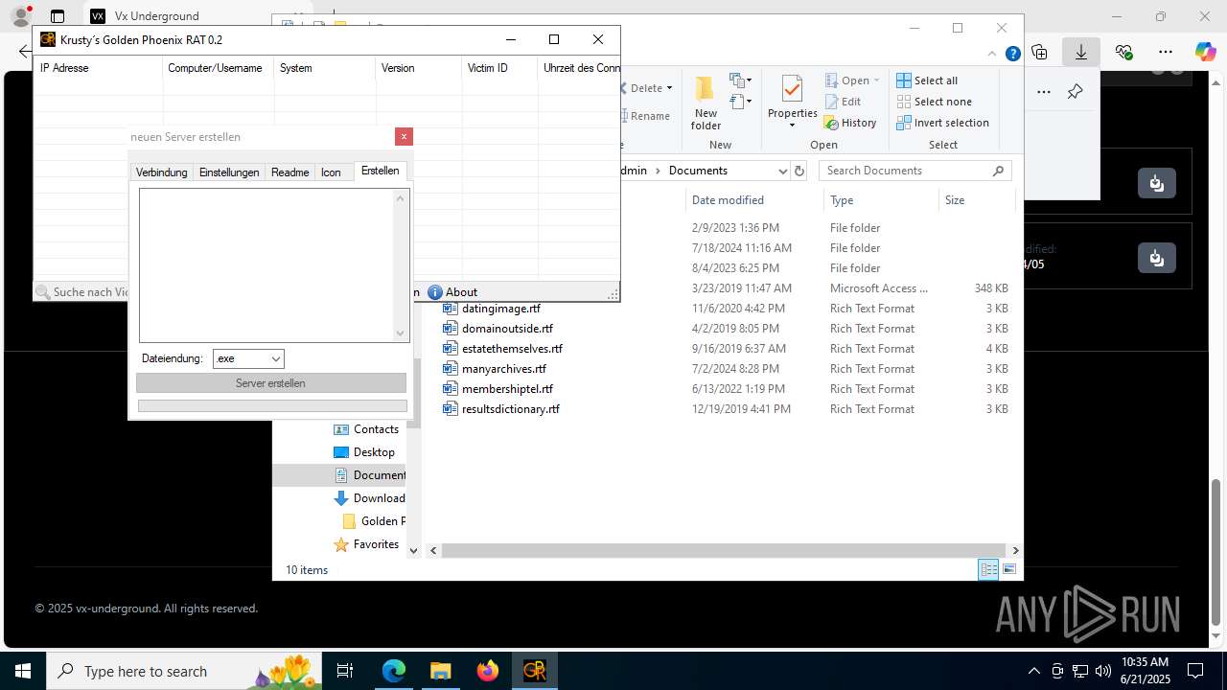Click the Edit button in ribbon
Viewport: 1227px width, 690px height.
point(843,102)
